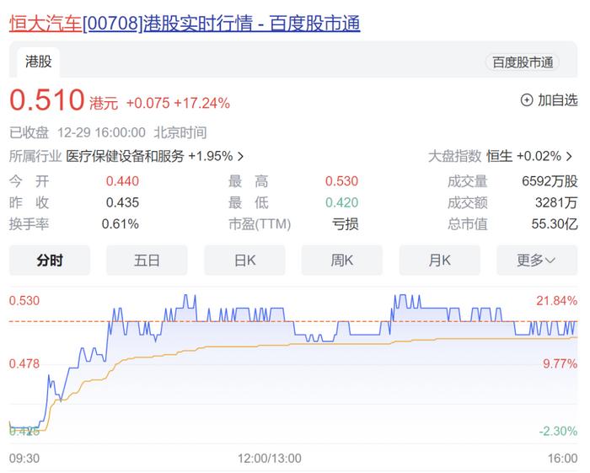Show the 月K monthly chart
The height and width of the screenshot is (473, 590).
tap(439, 261)
